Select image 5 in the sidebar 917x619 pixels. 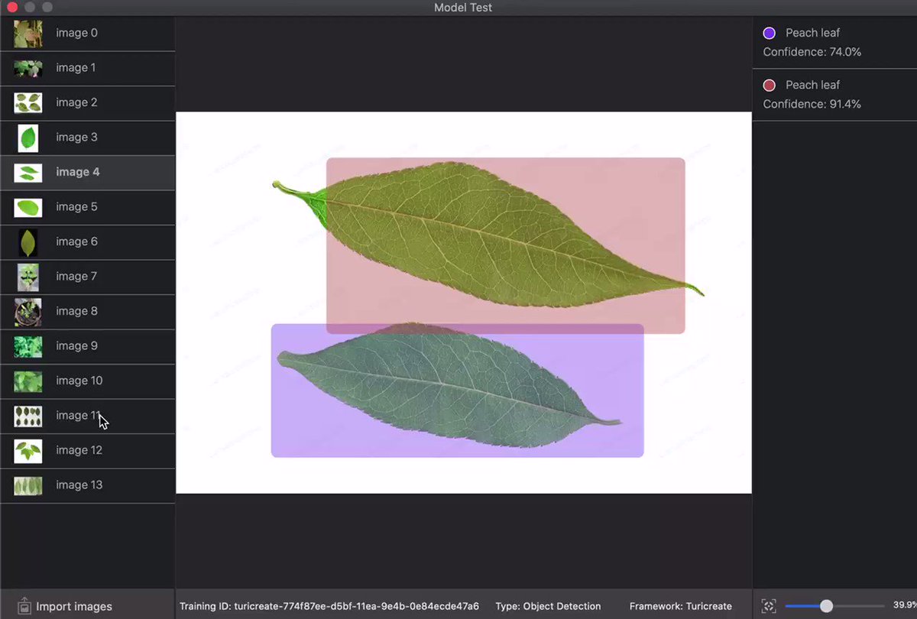click(88, 207)
